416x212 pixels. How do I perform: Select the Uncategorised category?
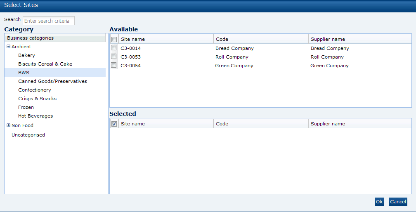coord(28,135)
